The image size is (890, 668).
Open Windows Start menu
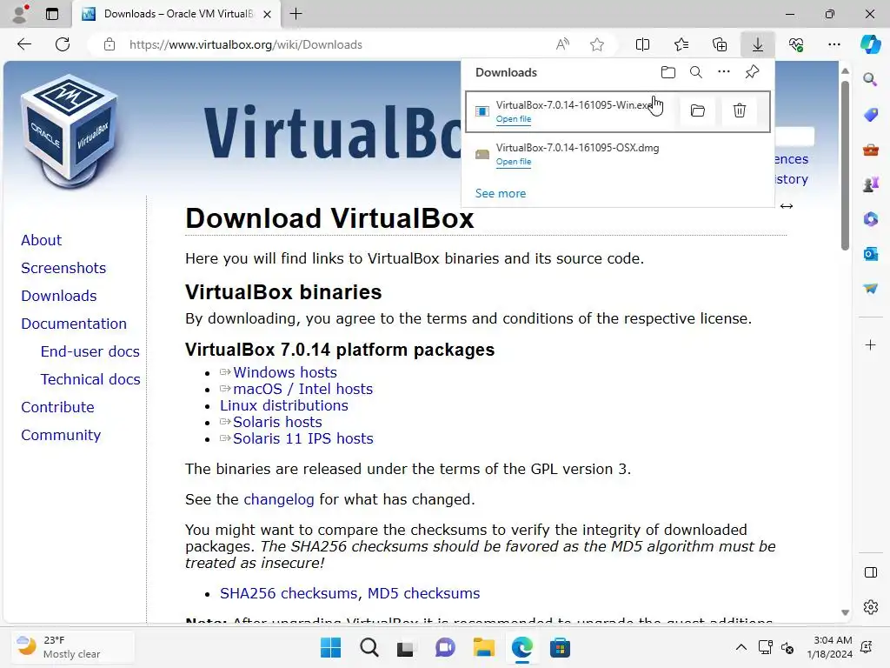[x=330, y=647]
